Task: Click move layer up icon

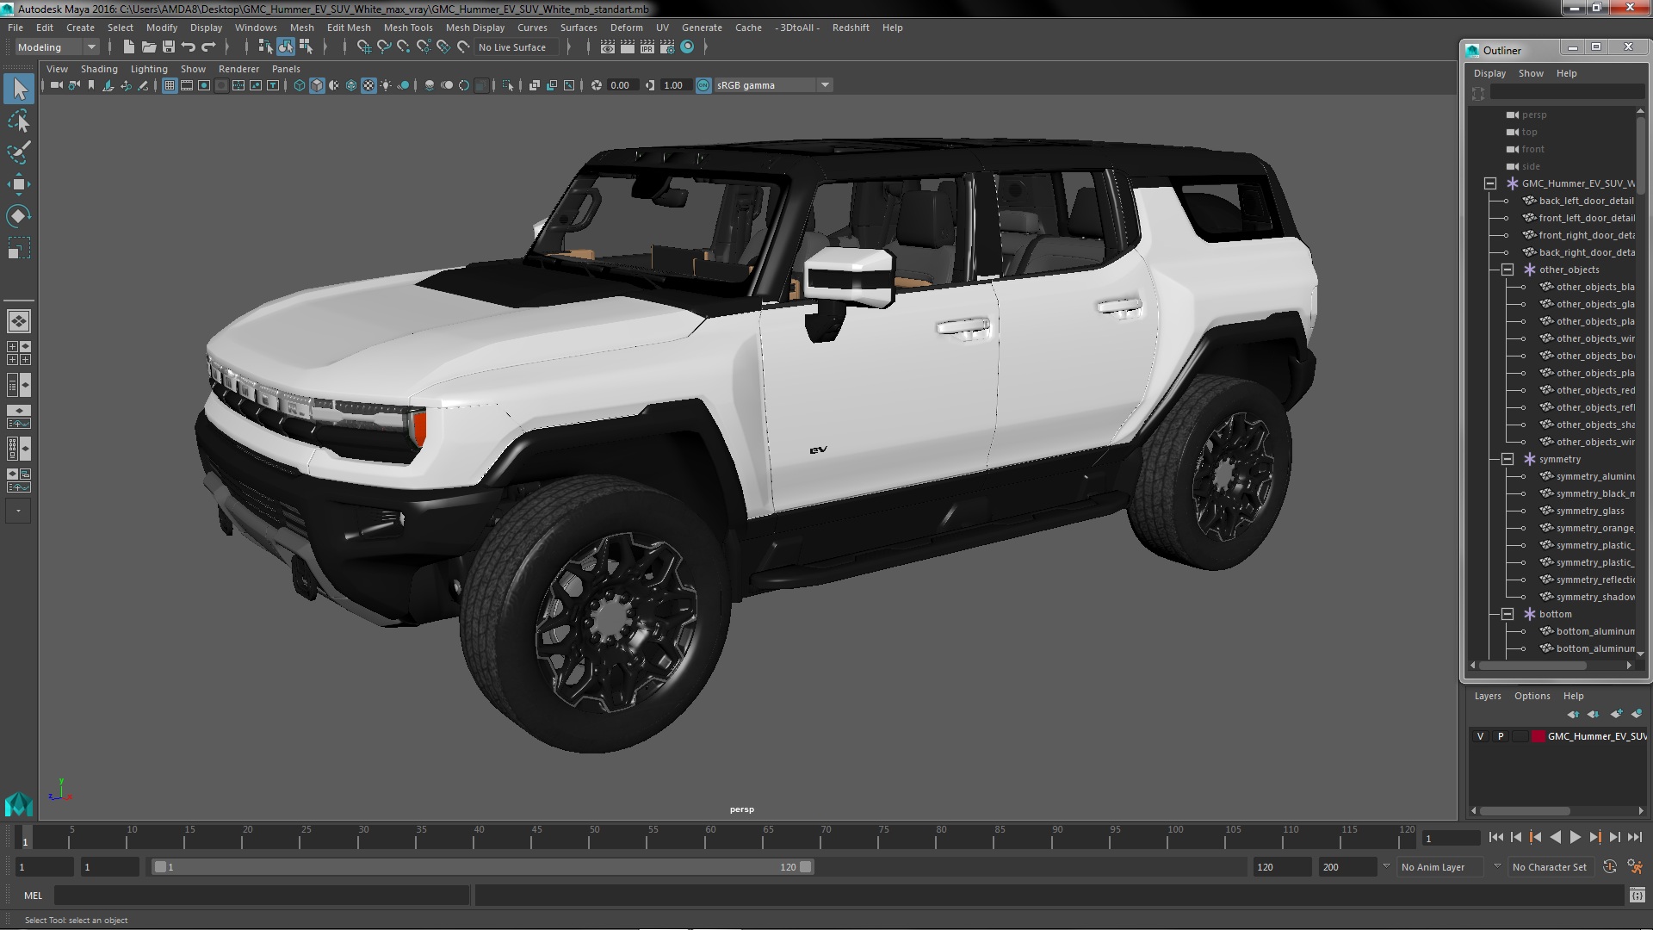Action: tap(1573, 714)
